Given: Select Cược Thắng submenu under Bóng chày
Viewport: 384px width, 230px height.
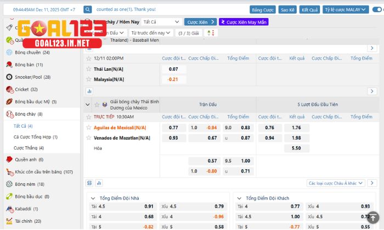Looking at the screenshot, I should coord(29,148).
